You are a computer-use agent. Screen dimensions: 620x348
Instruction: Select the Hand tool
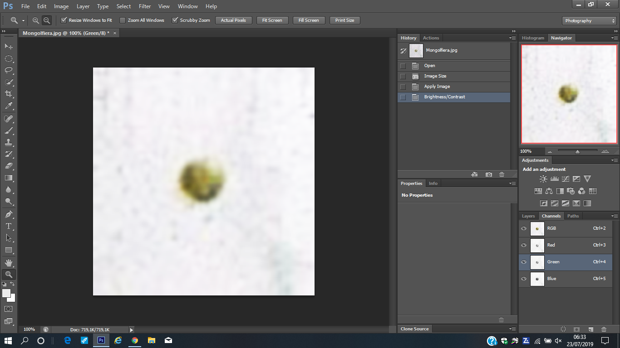pos(8,262)
